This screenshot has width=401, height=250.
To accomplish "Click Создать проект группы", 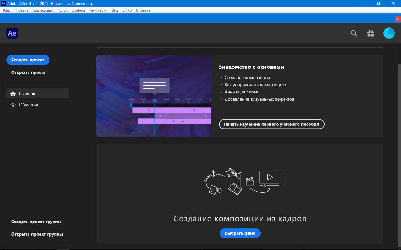I will (x=36, y=222).
